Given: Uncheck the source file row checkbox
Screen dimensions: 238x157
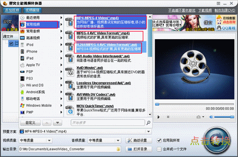Looking at the screenshot, I should (11, 44).
